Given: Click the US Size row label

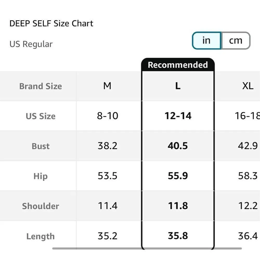Looking at the screenshot, I should coord(41,116).
